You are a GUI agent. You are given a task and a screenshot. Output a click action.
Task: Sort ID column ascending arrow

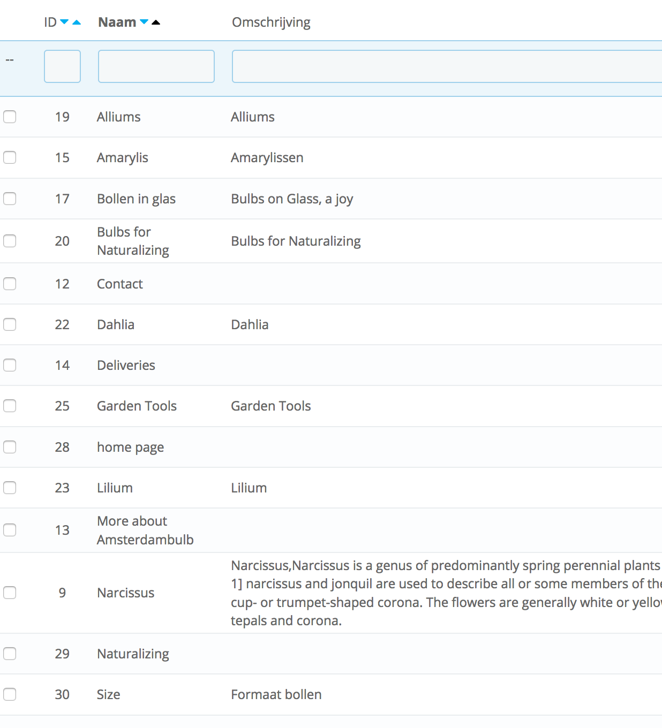[x=77, y=22]
